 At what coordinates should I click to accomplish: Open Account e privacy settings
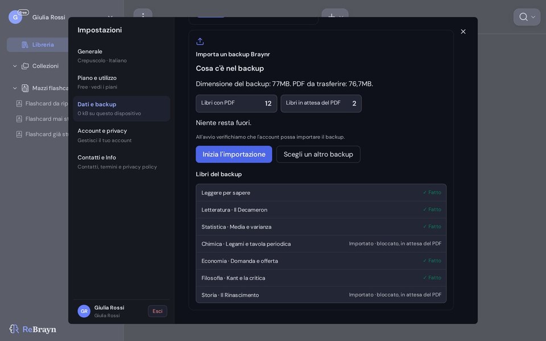[x=122, y=136]
